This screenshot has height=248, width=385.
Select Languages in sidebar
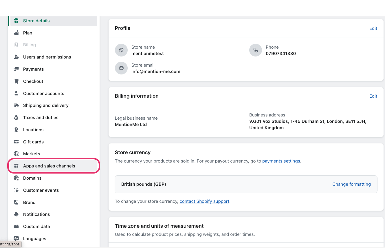pyautogui.click(x=54, y=239)
